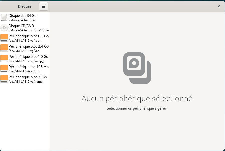Screen dimensions: 225x151
Task: Select "Disque dur 34 Go" entry
Action: (22, 16)
